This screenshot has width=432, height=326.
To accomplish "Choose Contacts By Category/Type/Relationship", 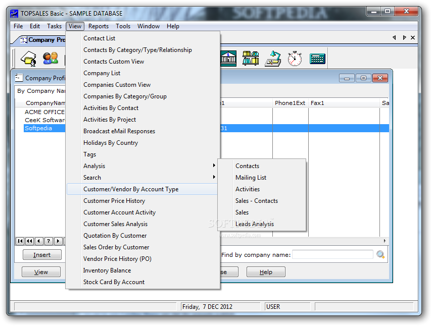I will pyautogui.click(x=142, y=50).
